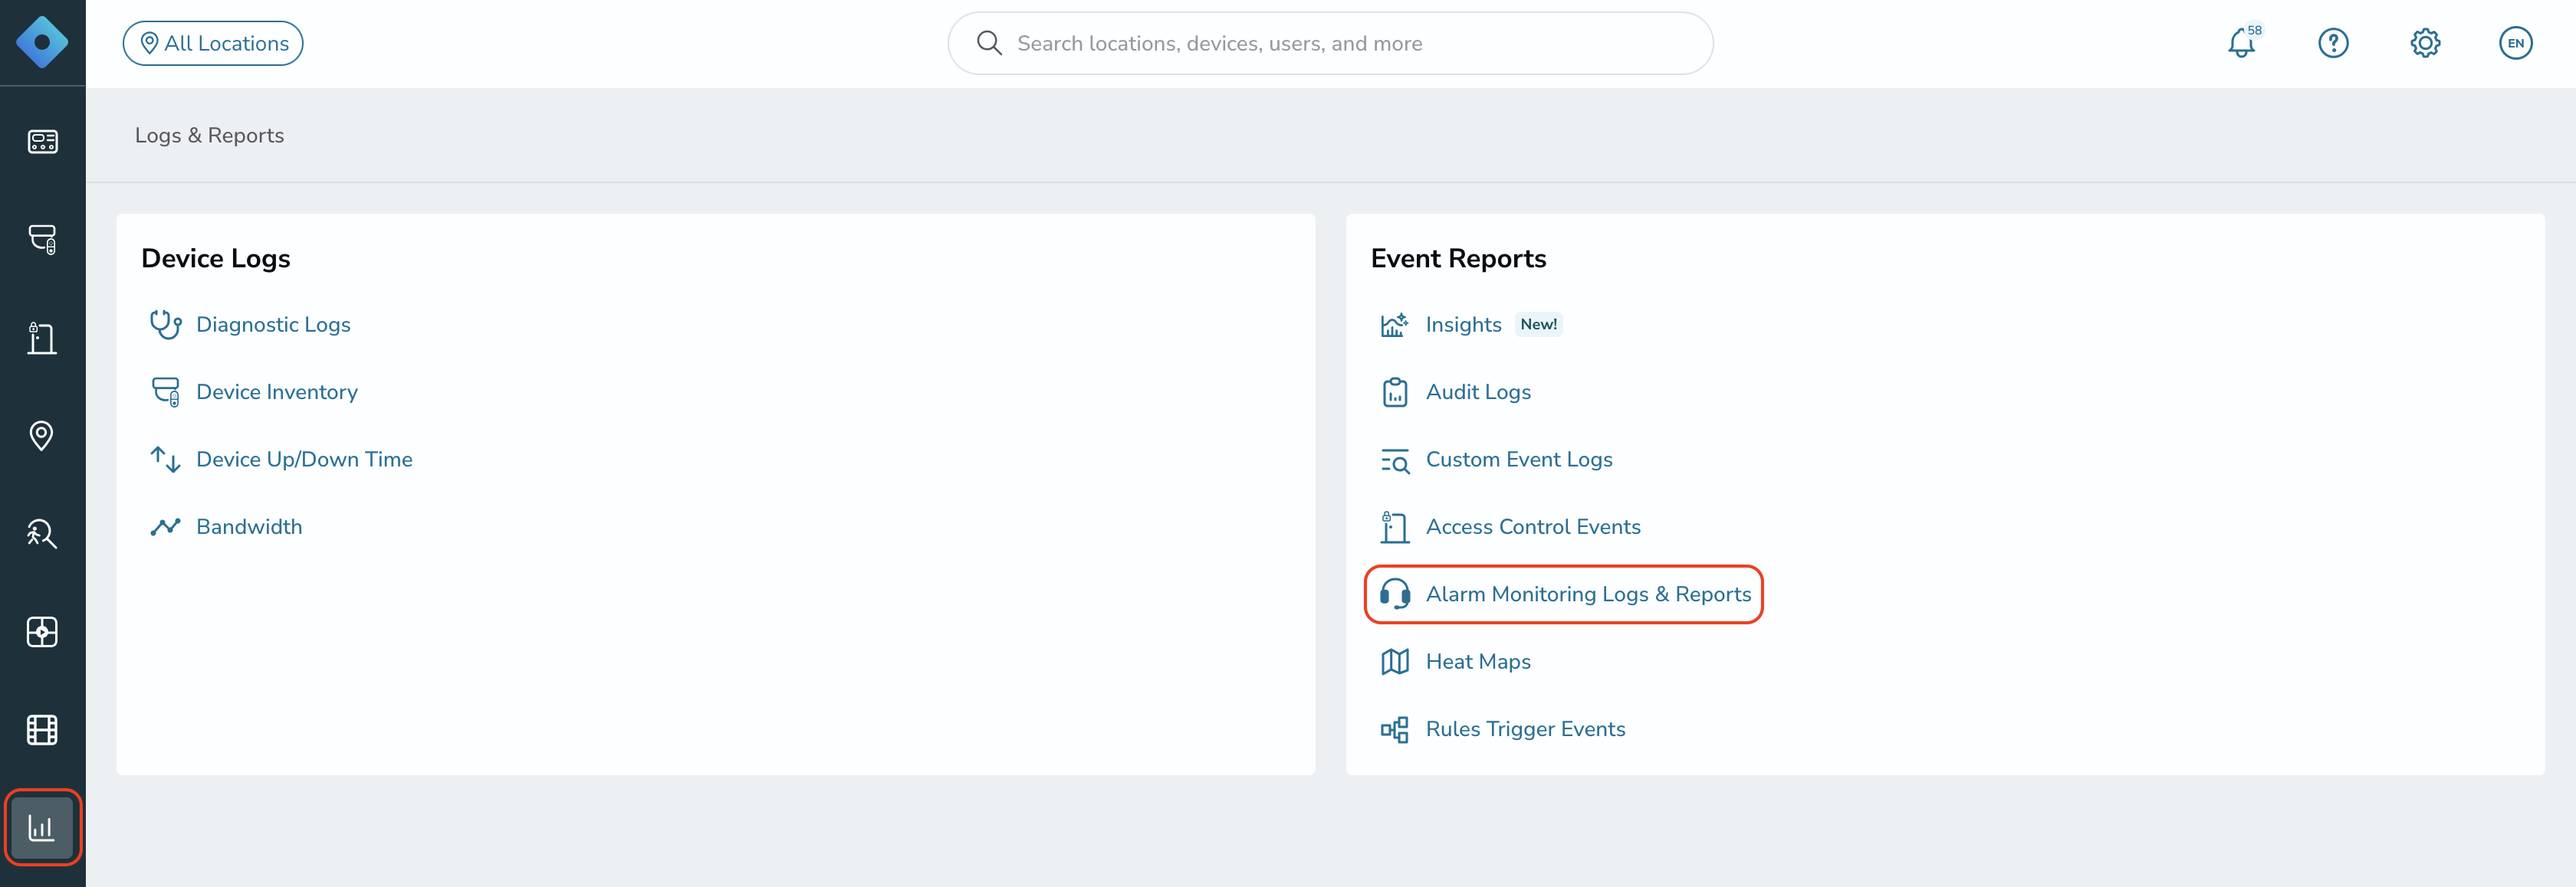Open the help question mark icon
The width and height of the screenshot is (2576, 887).
2333,43
